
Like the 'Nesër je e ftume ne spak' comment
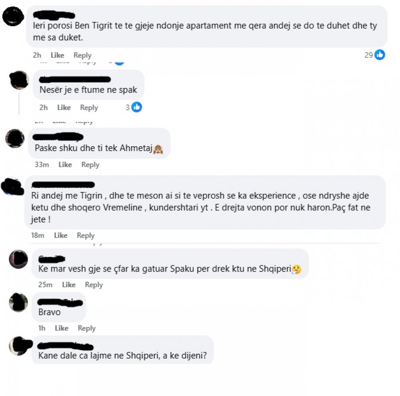pyautogui.click(x=64, y=108)
